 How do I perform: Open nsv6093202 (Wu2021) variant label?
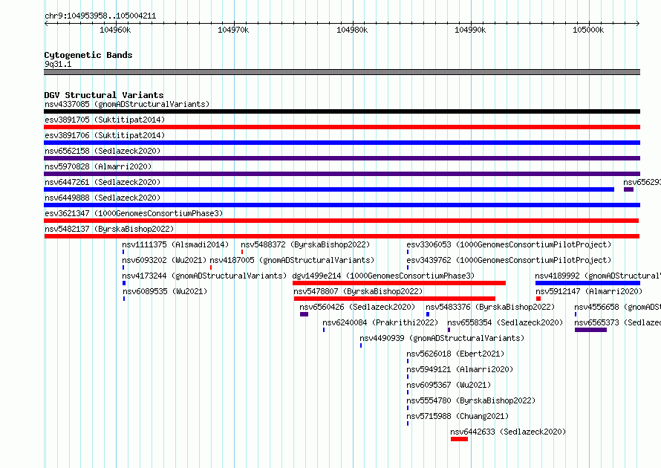[x=164, y=260]
